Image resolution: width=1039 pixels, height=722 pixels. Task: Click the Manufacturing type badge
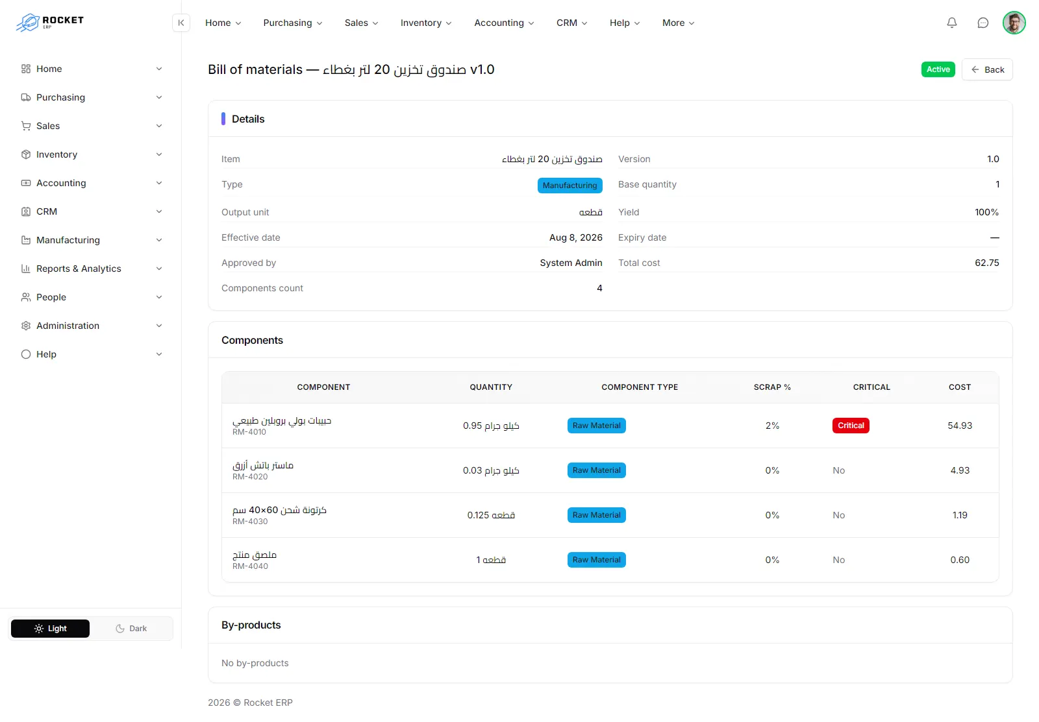[x=570, y=186]
